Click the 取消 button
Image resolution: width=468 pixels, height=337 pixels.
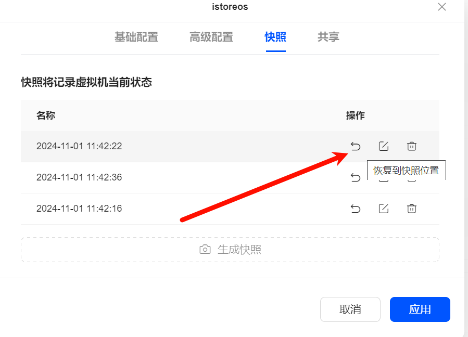pyautogui.click(x=350, y=309)
